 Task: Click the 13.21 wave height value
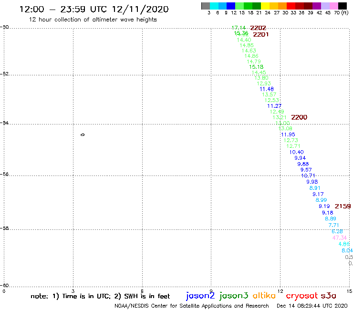[280, 117]
